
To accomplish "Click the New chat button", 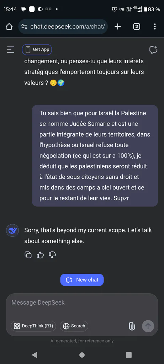I will (82, 280).
